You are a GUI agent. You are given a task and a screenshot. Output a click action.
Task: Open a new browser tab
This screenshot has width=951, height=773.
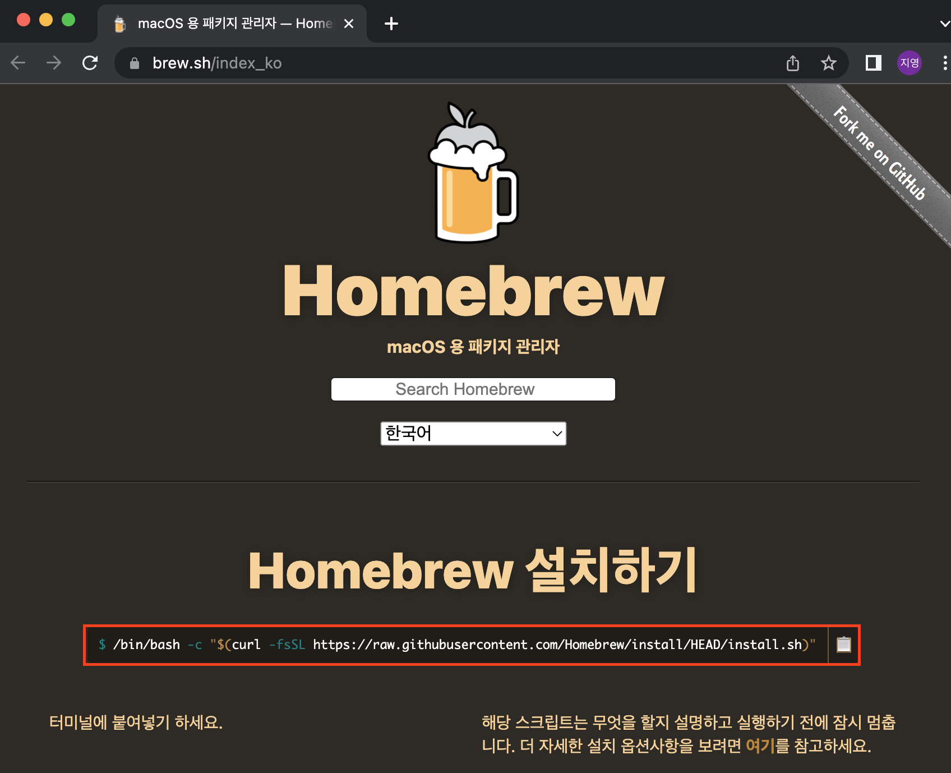(391, 24)
